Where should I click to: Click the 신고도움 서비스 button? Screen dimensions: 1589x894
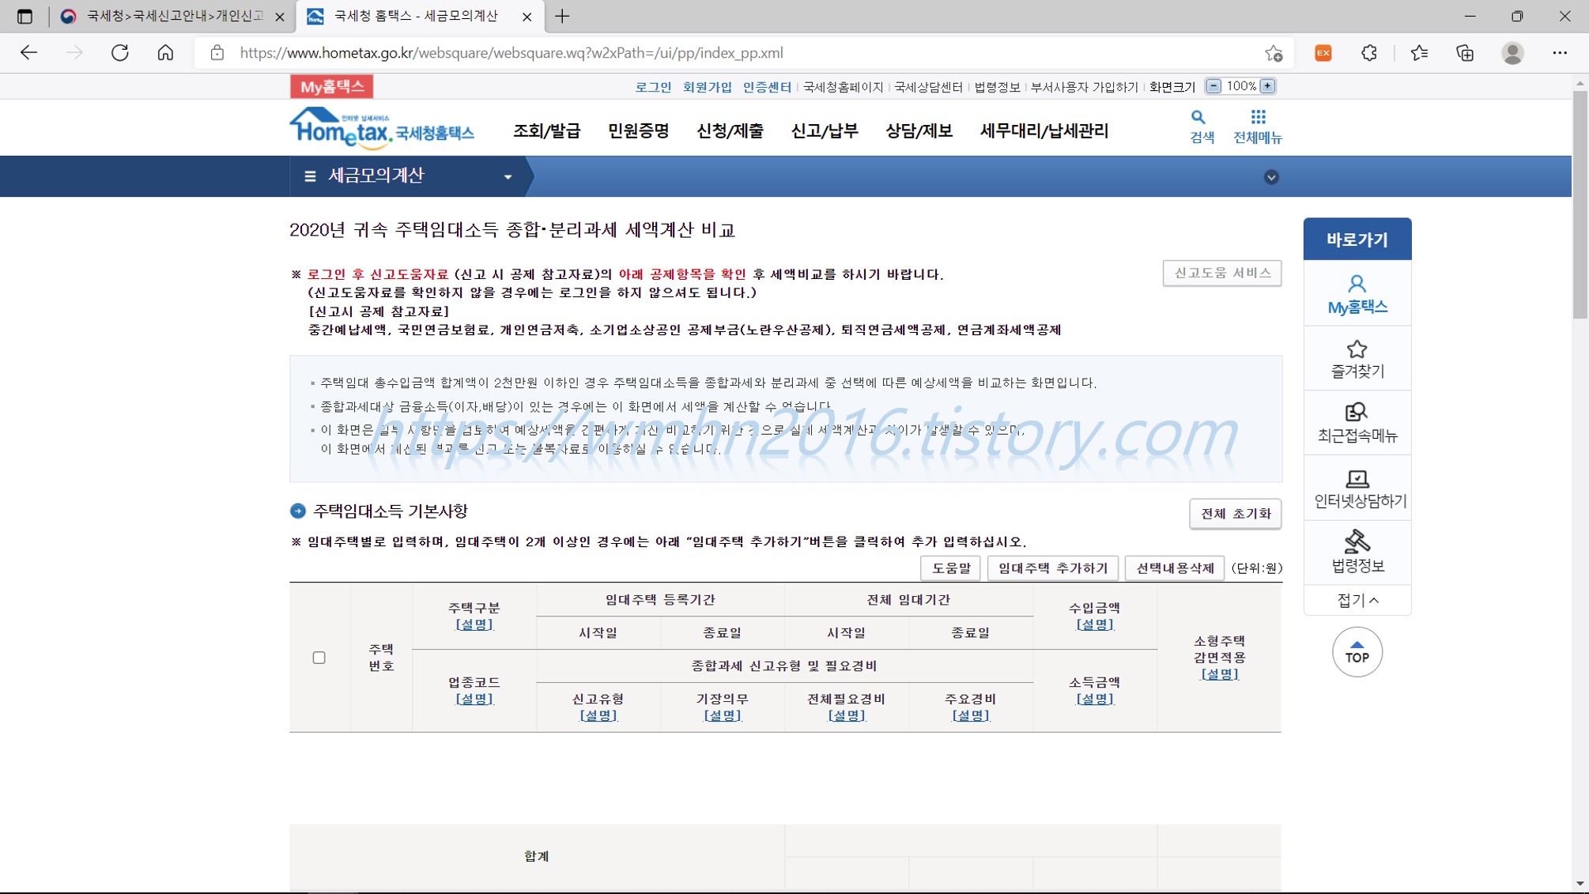point(1222,273)
